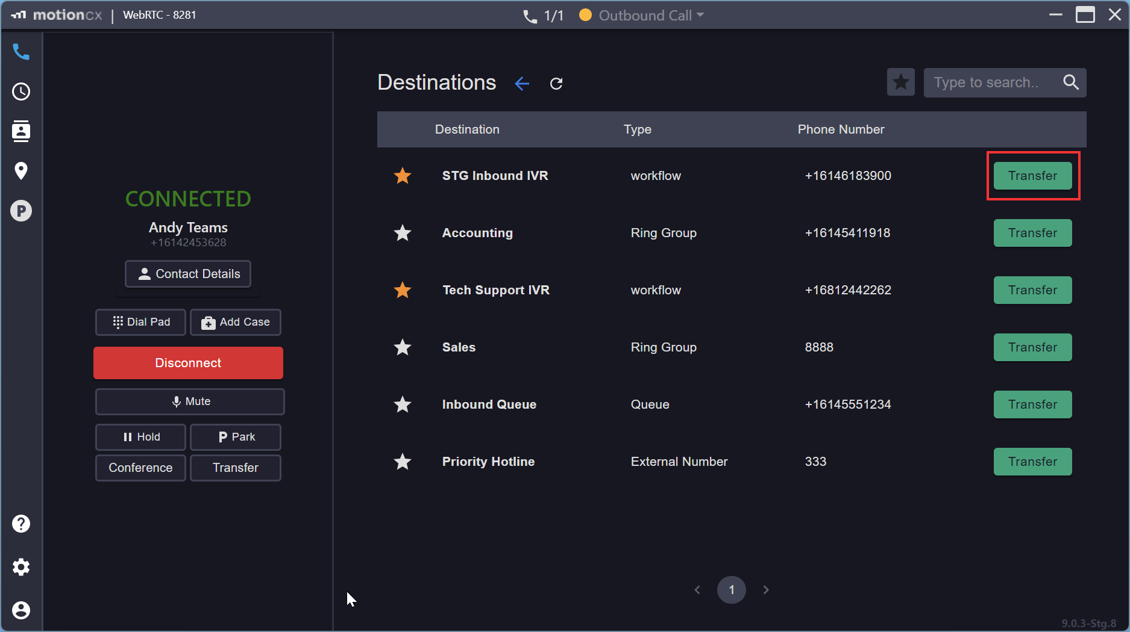The width and height of the screenshot is (1130, 632).
Task: Go to previous page of destinations
Action: click(x=697, y=590)
